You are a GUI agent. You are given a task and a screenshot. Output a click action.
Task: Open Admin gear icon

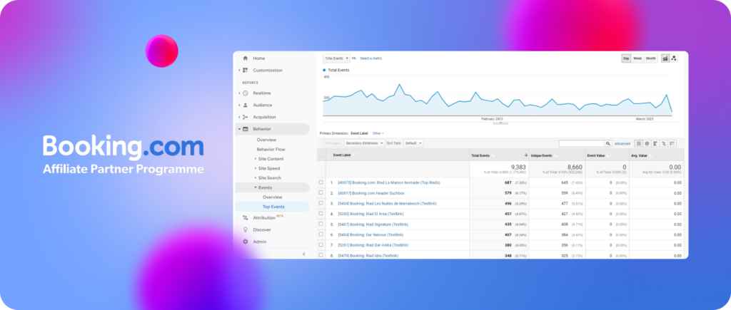(245, 242)
